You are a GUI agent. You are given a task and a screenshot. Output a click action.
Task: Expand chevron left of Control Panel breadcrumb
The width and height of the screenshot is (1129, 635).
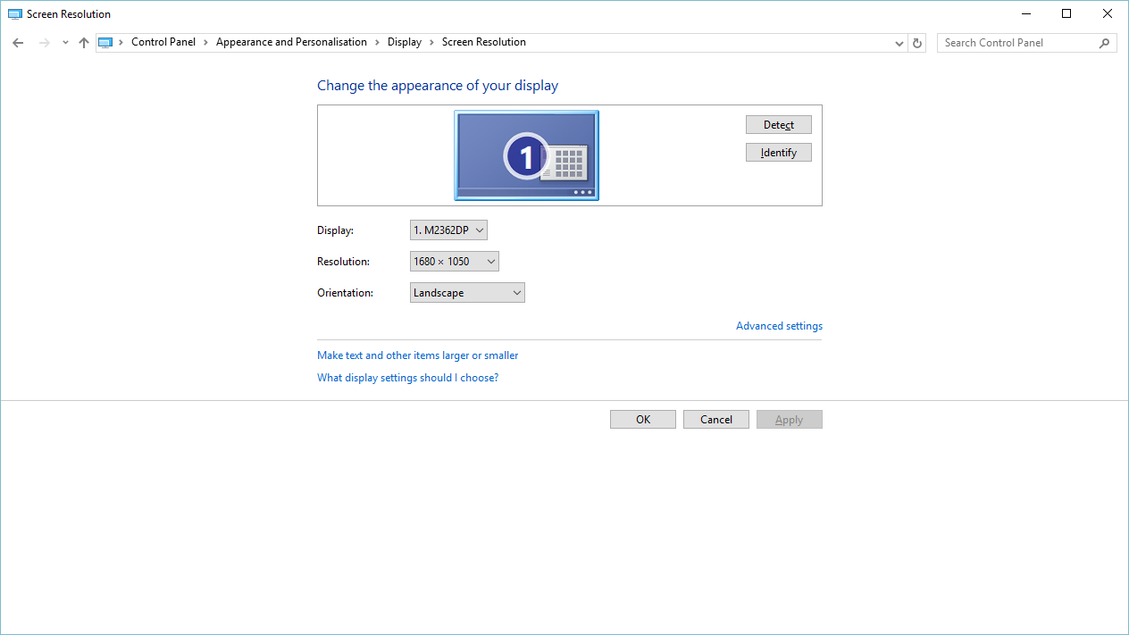pos(121,42)
